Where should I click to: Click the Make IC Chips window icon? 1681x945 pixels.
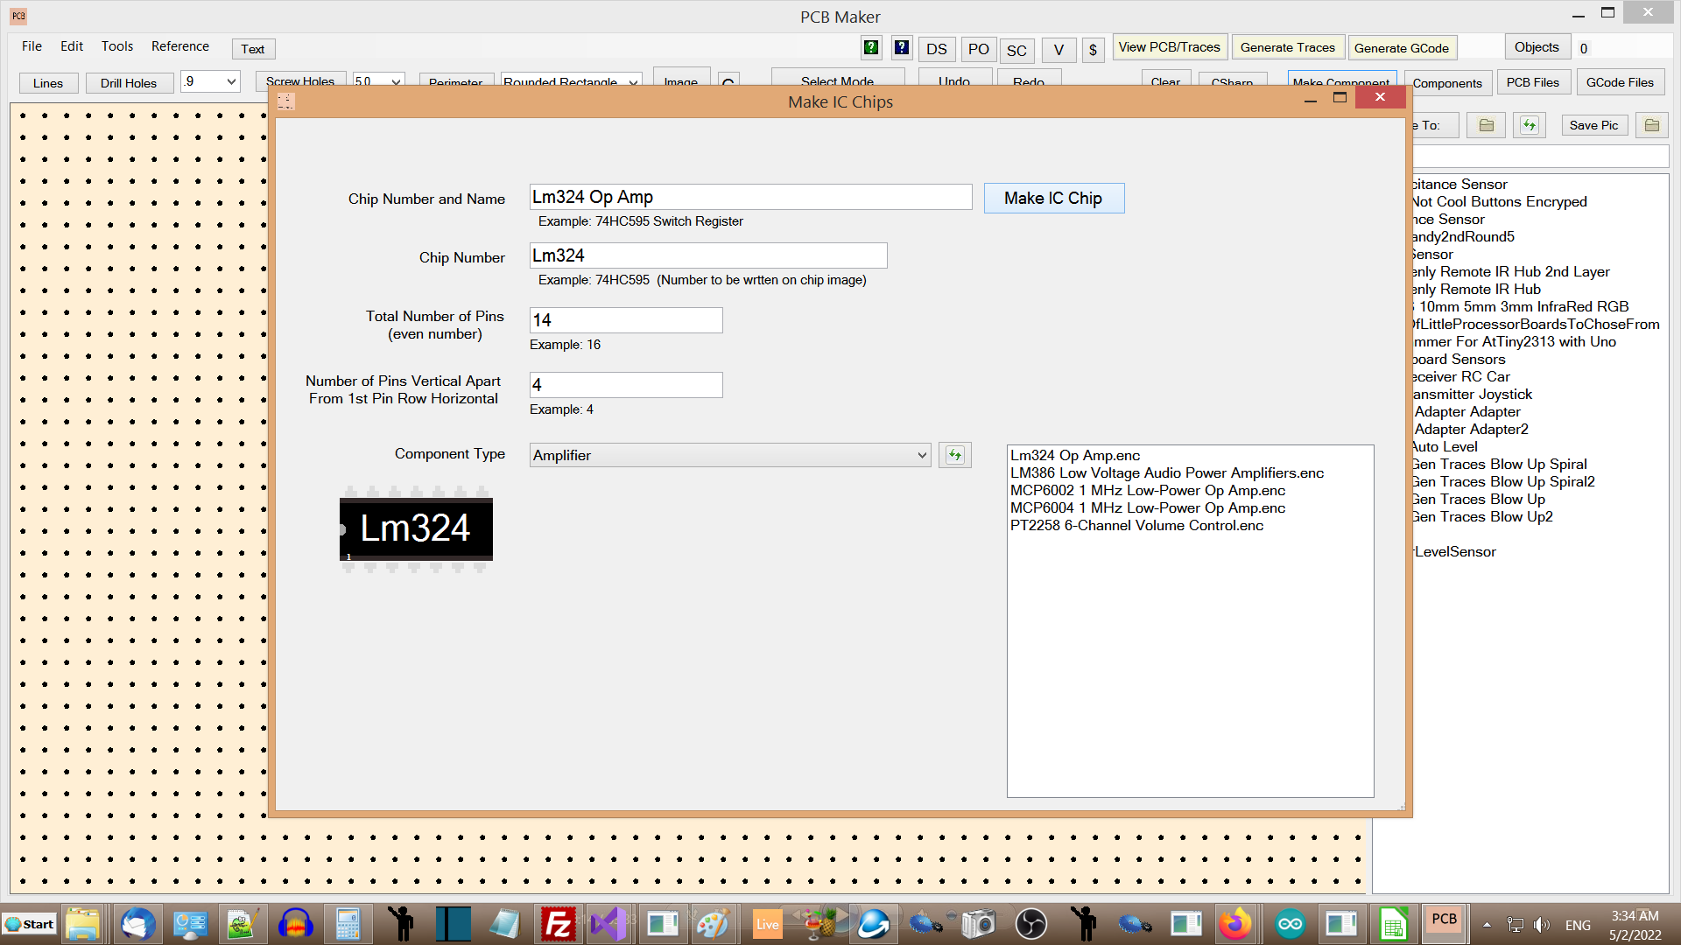click(x=286, y=101)
